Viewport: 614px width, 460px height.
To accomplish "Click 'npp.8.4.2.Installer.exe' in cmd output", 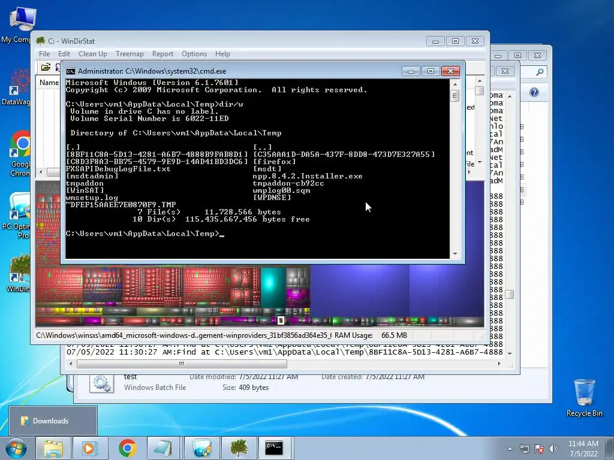I will pyautogui.click(x=308, y=177).
